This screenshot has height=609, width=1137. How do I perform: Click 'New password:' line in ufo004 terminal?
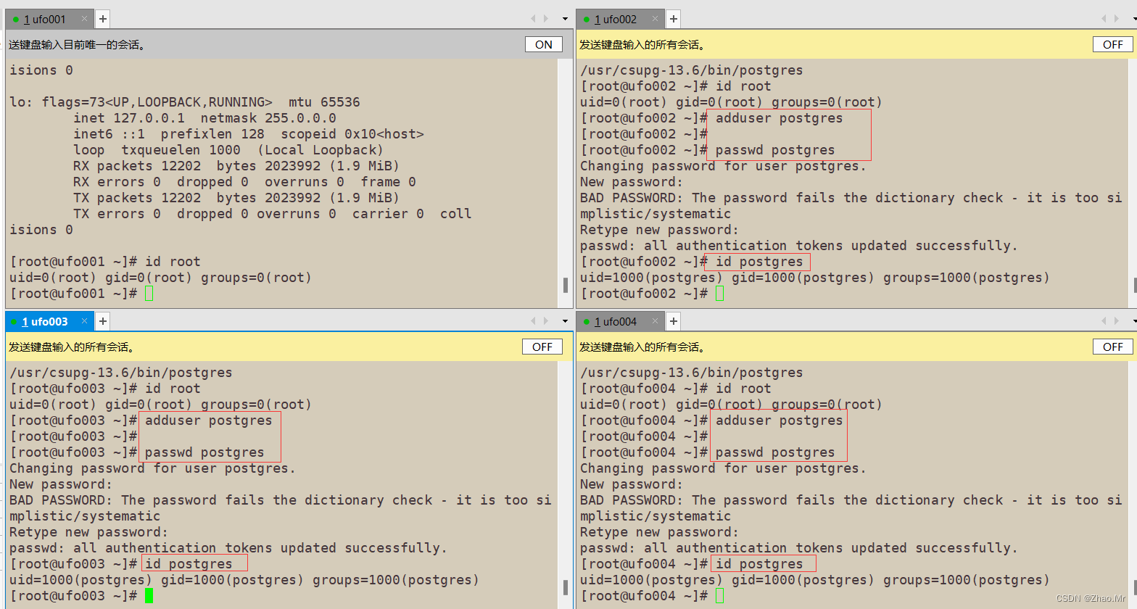pos(632,484)
